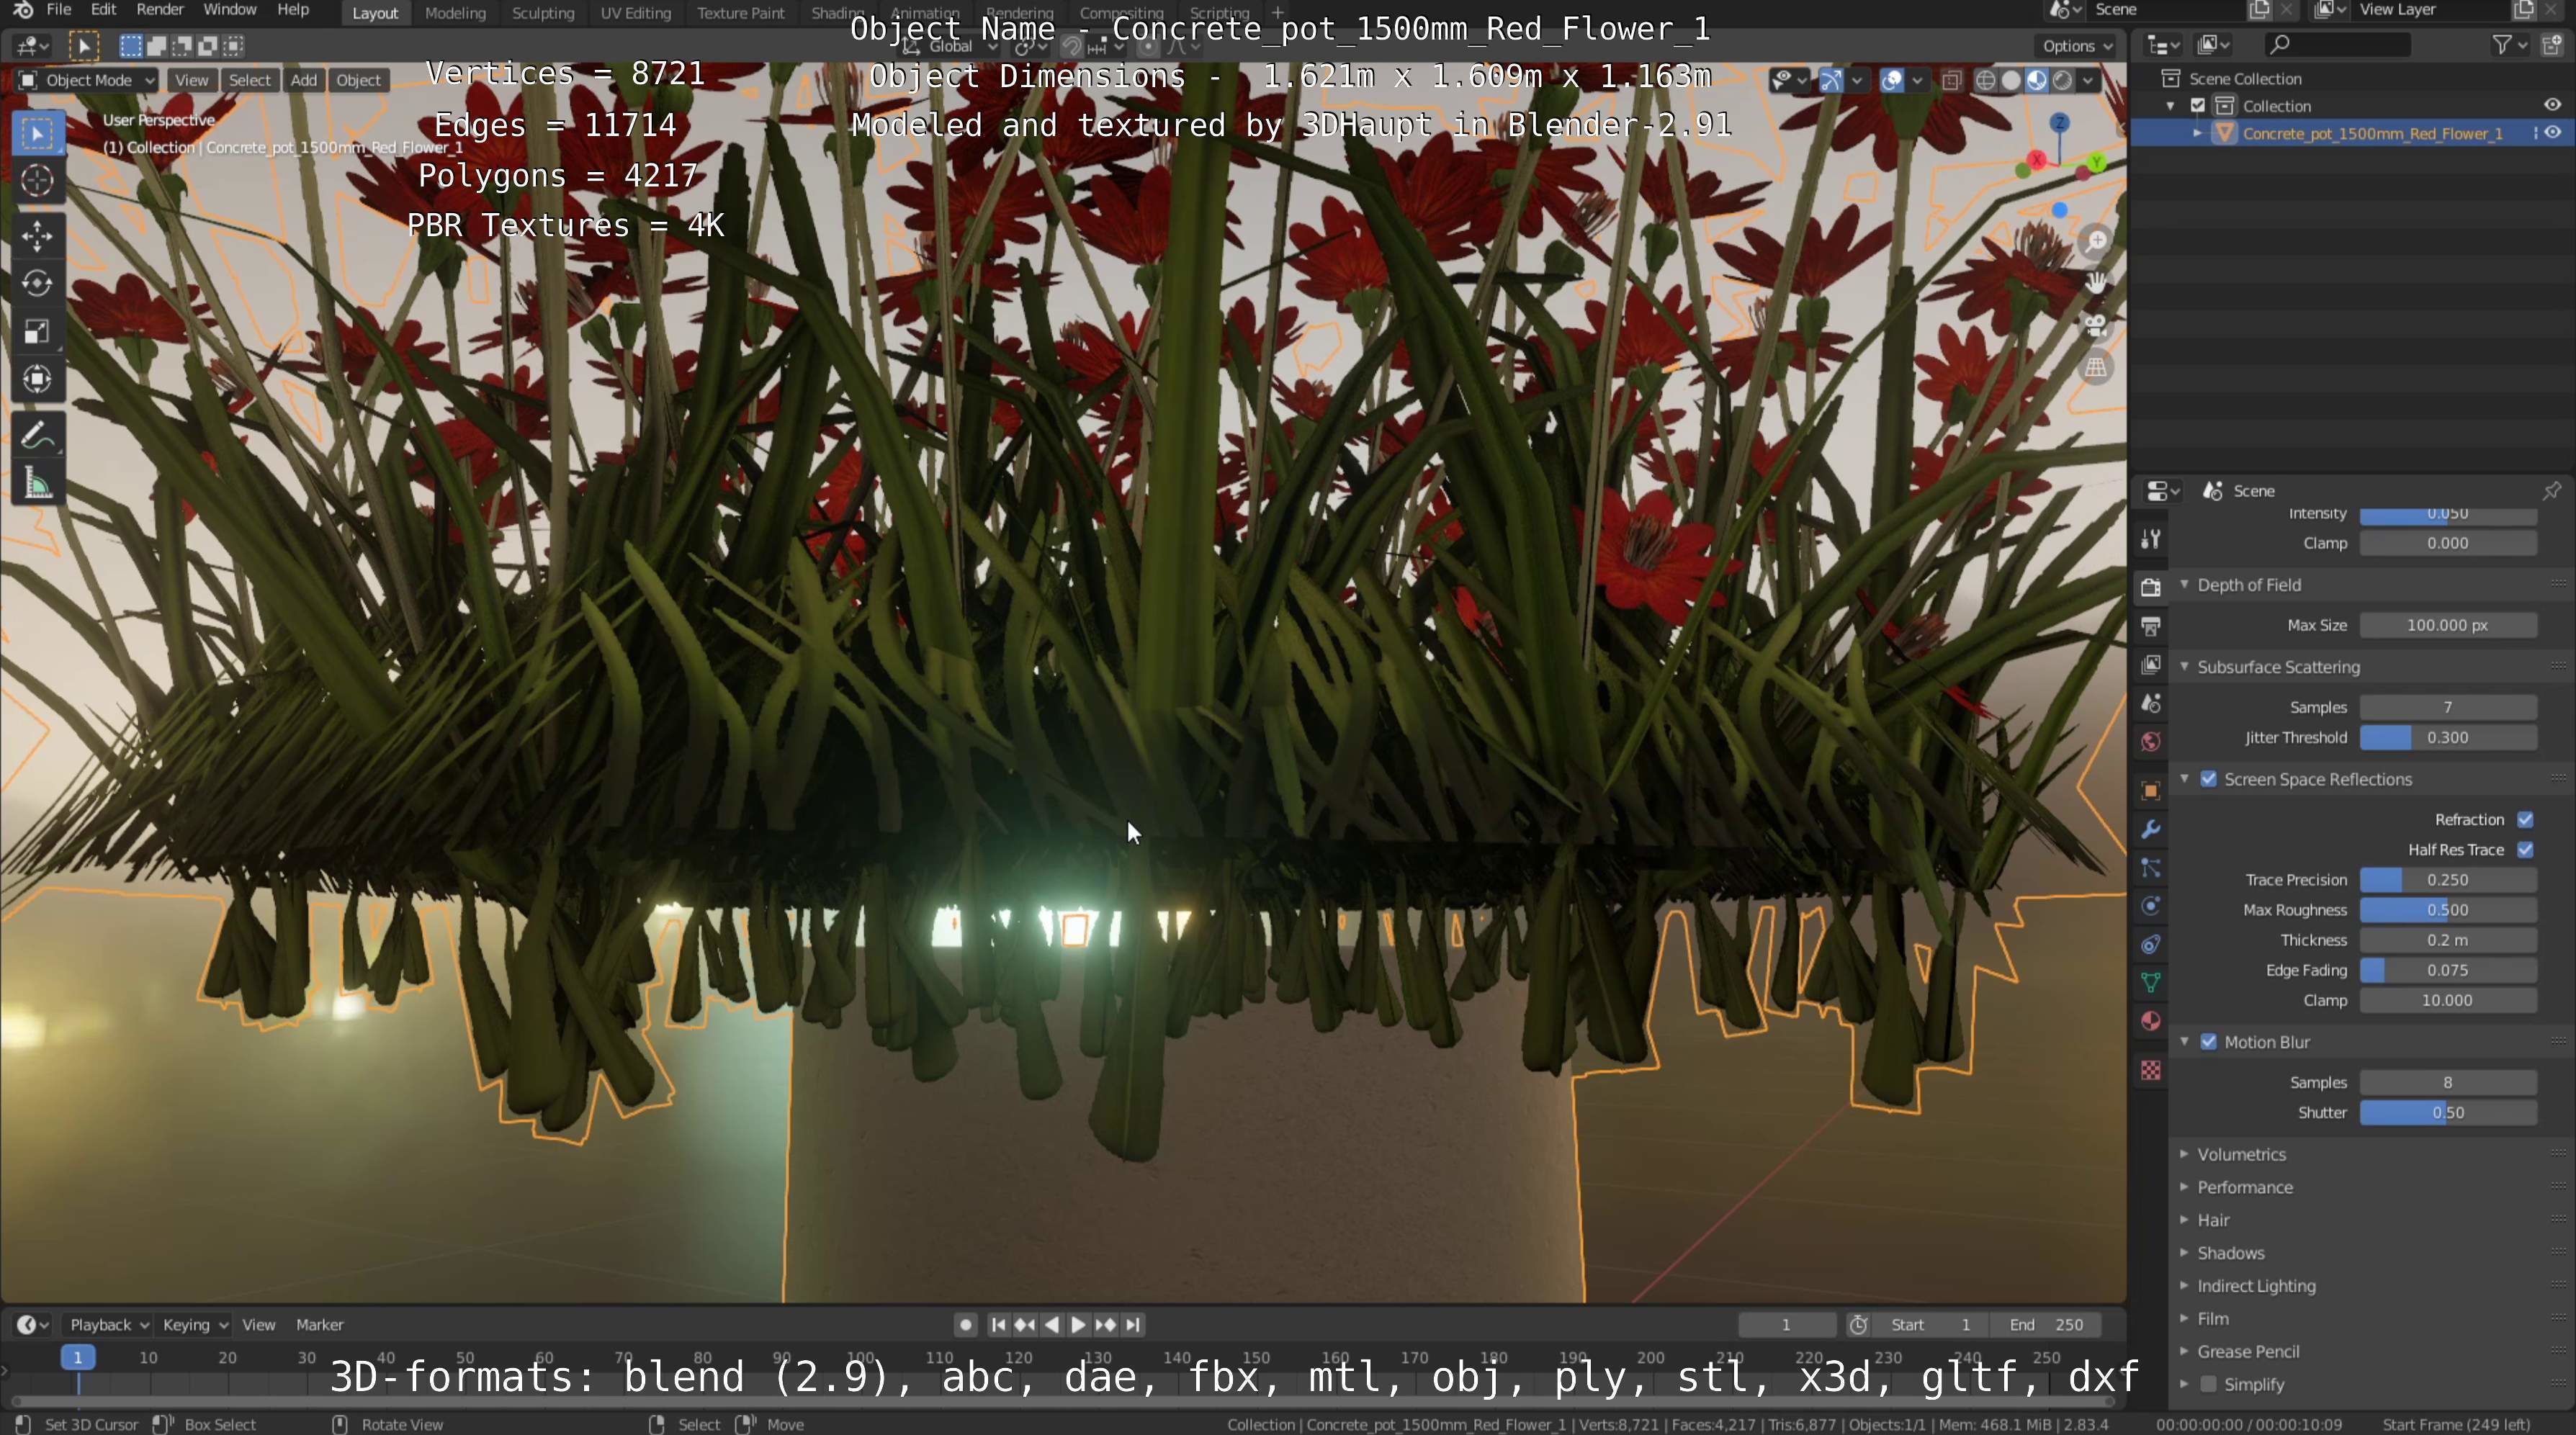Open the Output properties tab

2151,626
